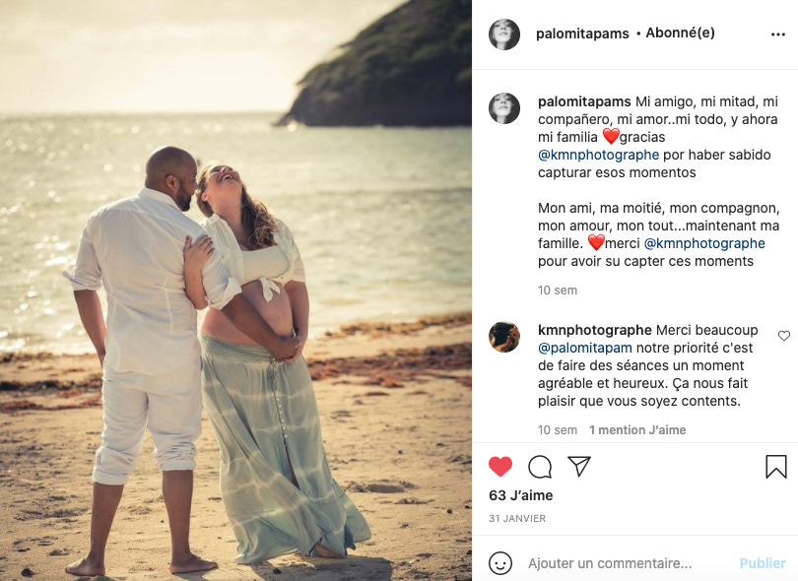The width and height of the screenshot is (798, 581).
Task: Like kmnphotographe's comment with small heart
Action: click(784, 336)
